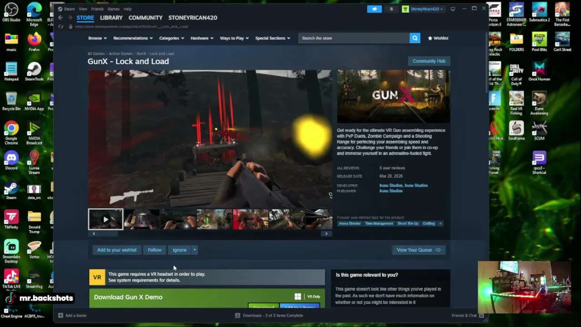The height and width of the screenshot is (327, 581).
Task: Launch Google Chrome from the desktop
Action: (x=11, y=133)
